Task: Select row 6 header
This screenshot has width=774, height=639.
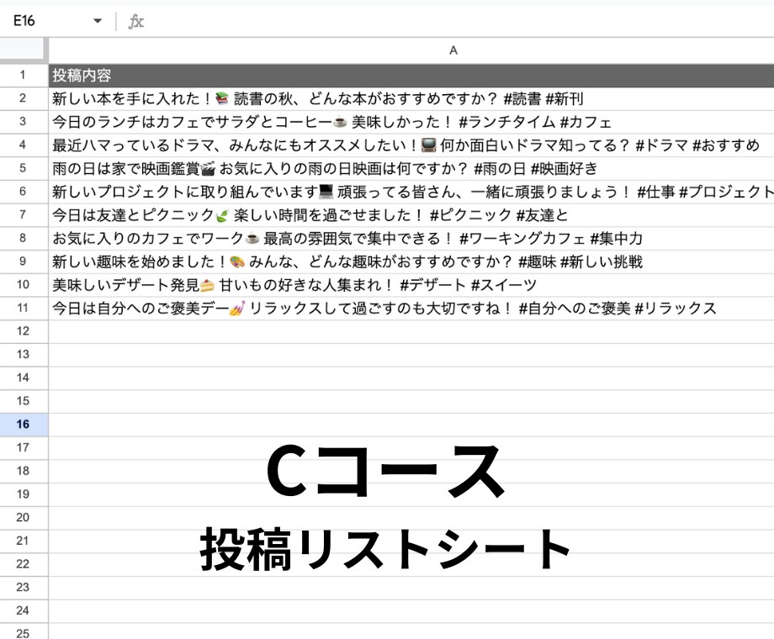Action: pos(24,192)
